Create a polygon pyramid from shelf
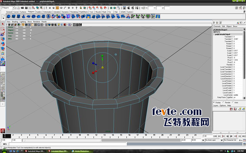 pyautogui.click(x=39, y=17)
